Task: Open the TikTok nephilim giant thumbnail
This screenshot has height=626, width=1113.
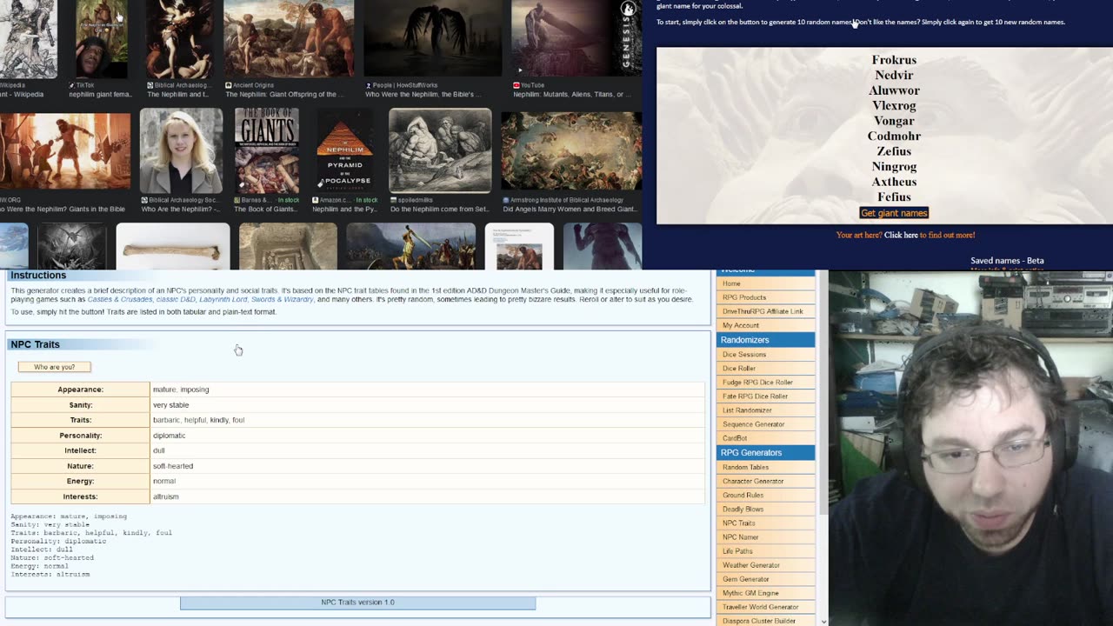Action: 102,38
